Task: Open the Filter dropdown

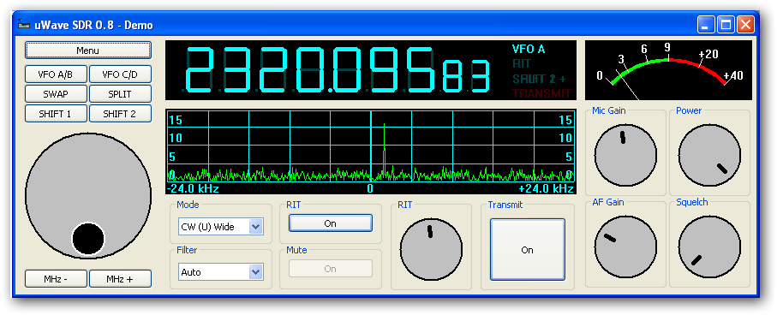Action: pyautogui.click(x=255, y=272)
